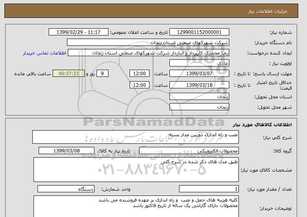The height and width of the screenshot is (217, 307).
Task: Click the price validity time 12:00 field
Action: [140, 85]
